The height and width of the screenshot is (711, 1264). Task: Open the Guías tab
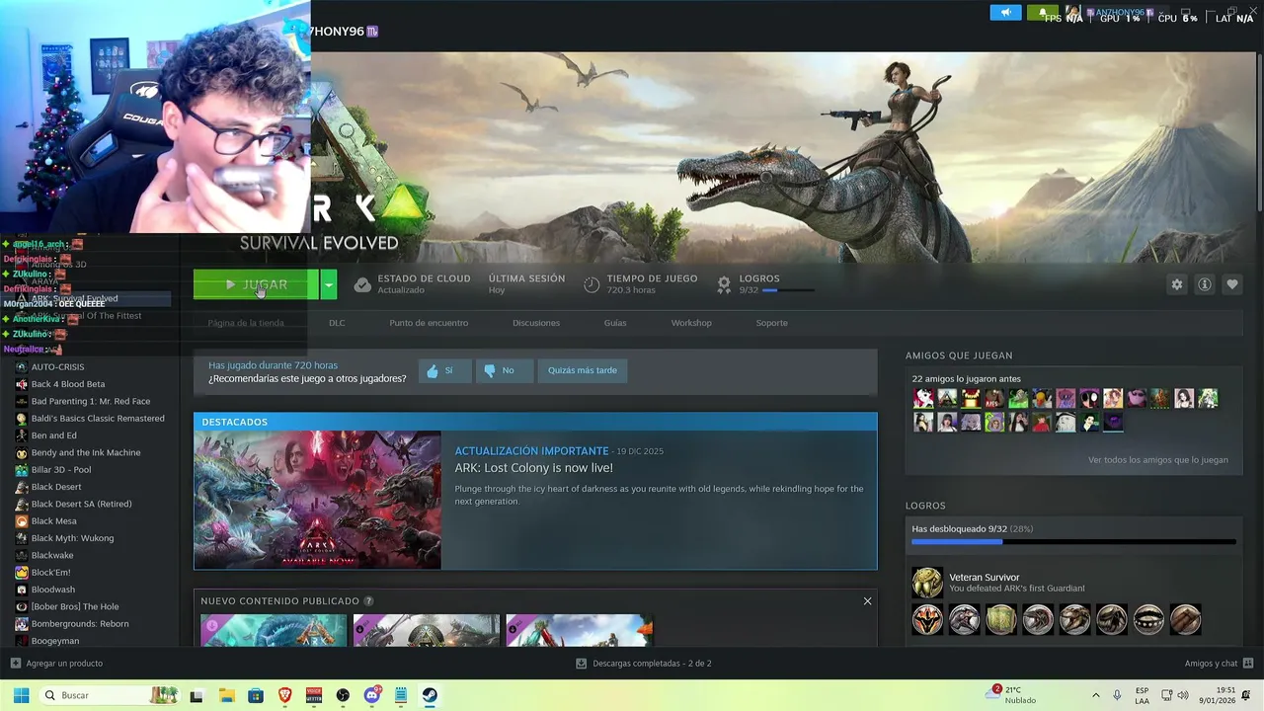615,323
